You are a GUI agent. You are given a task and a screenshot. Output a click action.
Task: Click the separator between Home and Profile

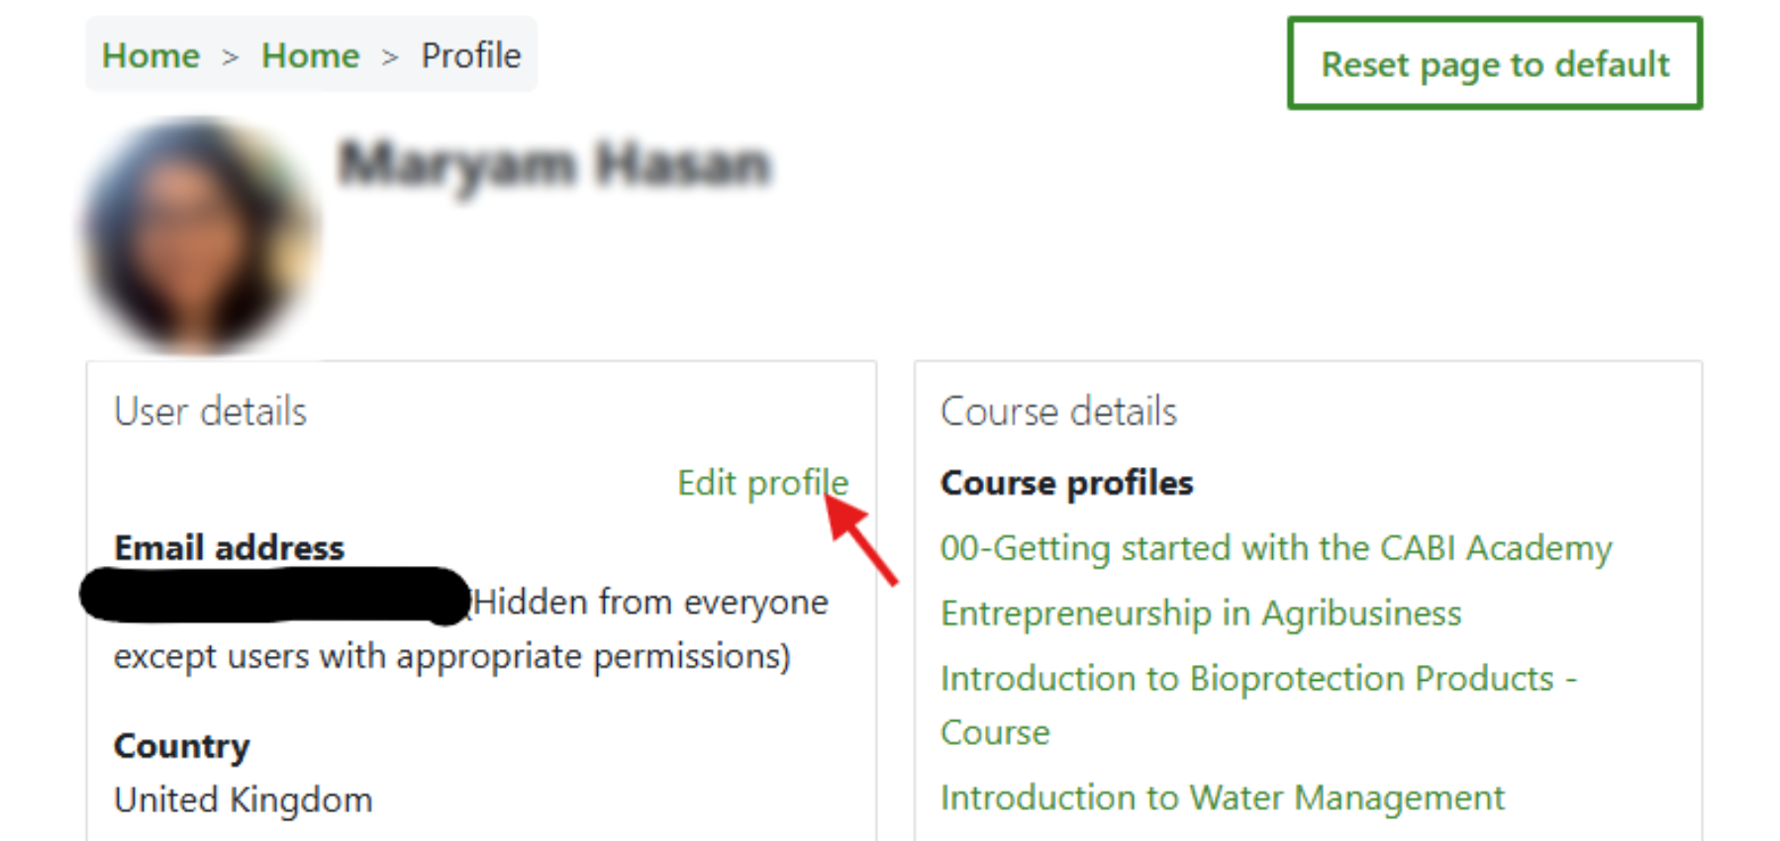390,57
